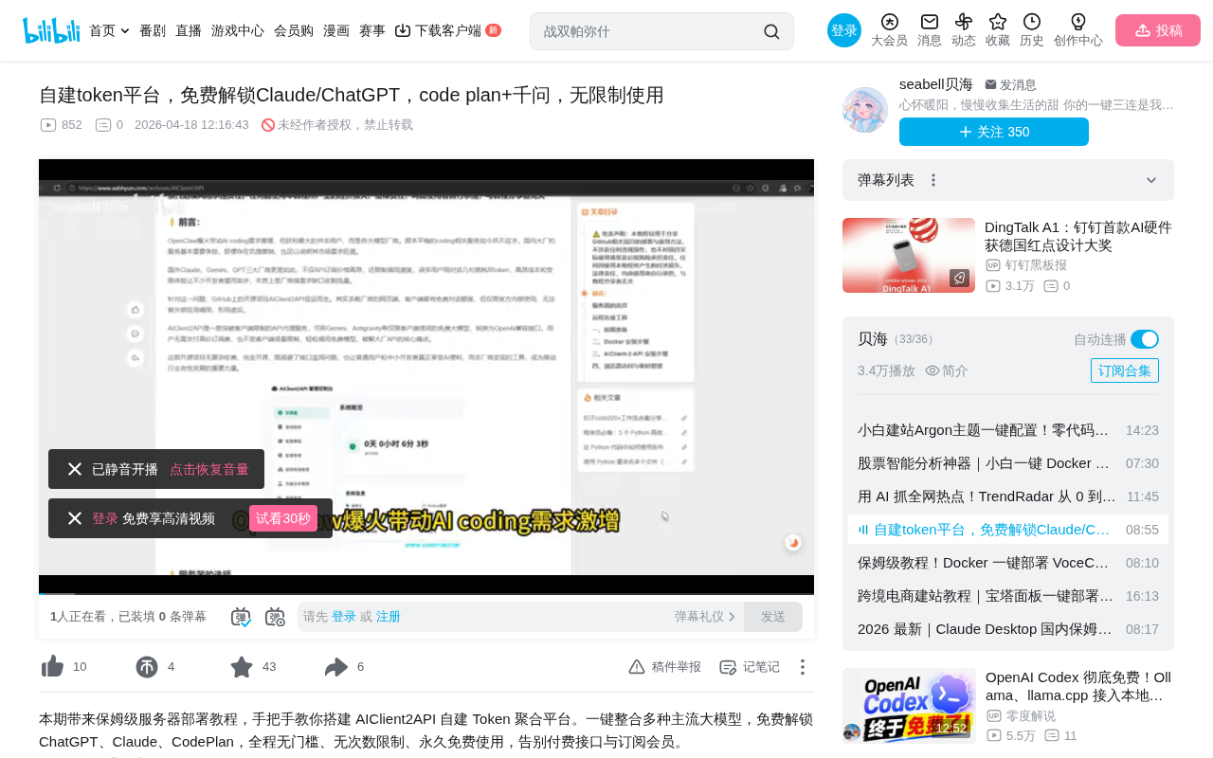Open OpenAI Codex video thumbnail

909,705
